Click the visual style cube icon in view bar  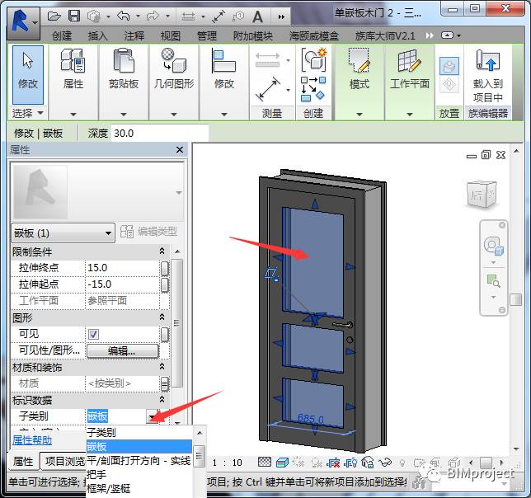click(x=282, y=462)
